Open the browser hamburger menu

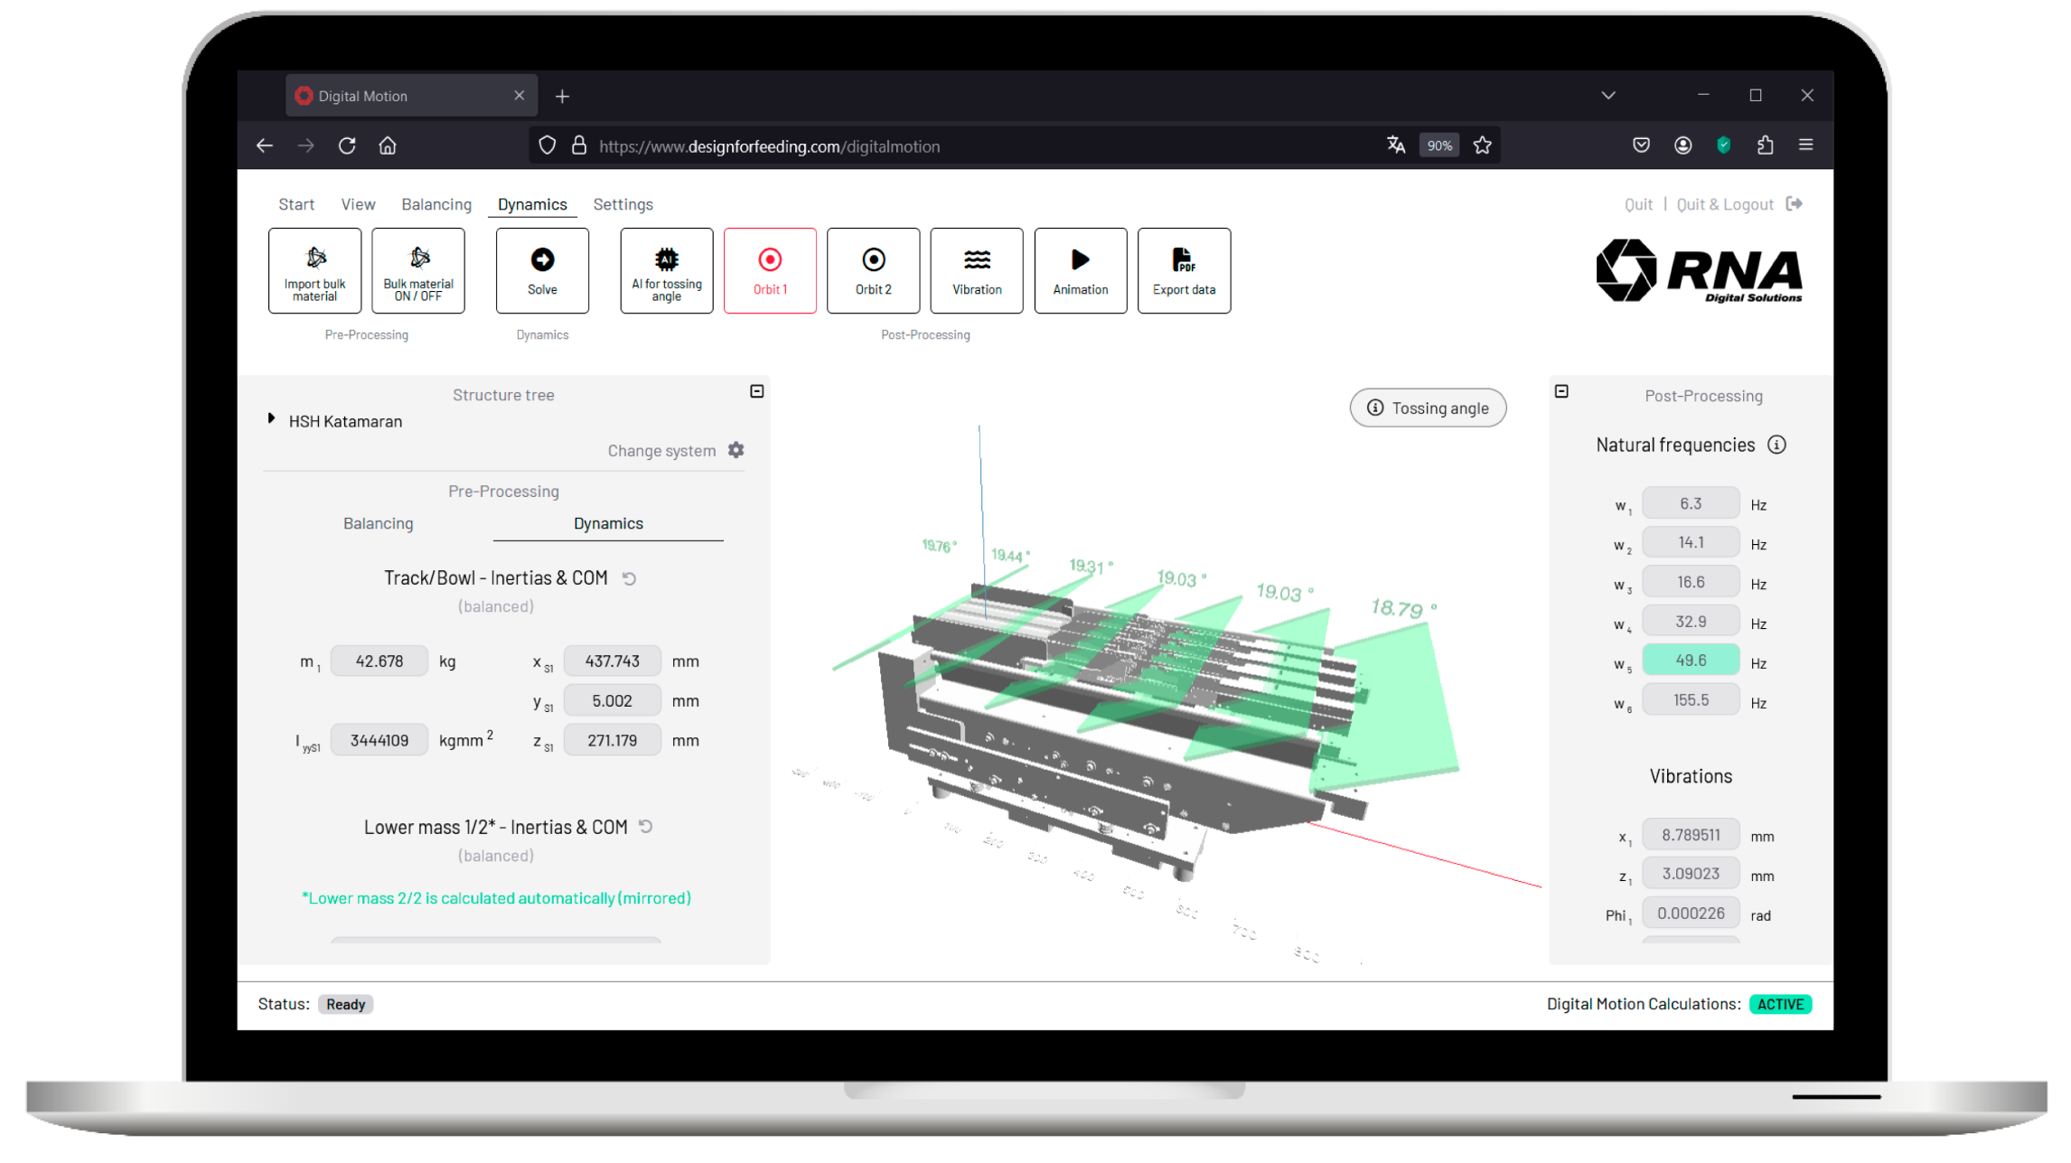pos(1806,145)
